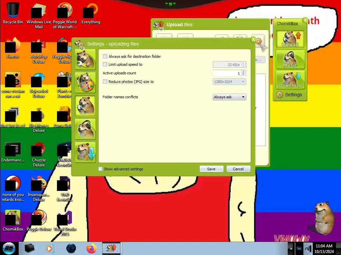Close the ChomikBox panel
Viewport: 341px width, 255px height.
[x=305, y=20]
